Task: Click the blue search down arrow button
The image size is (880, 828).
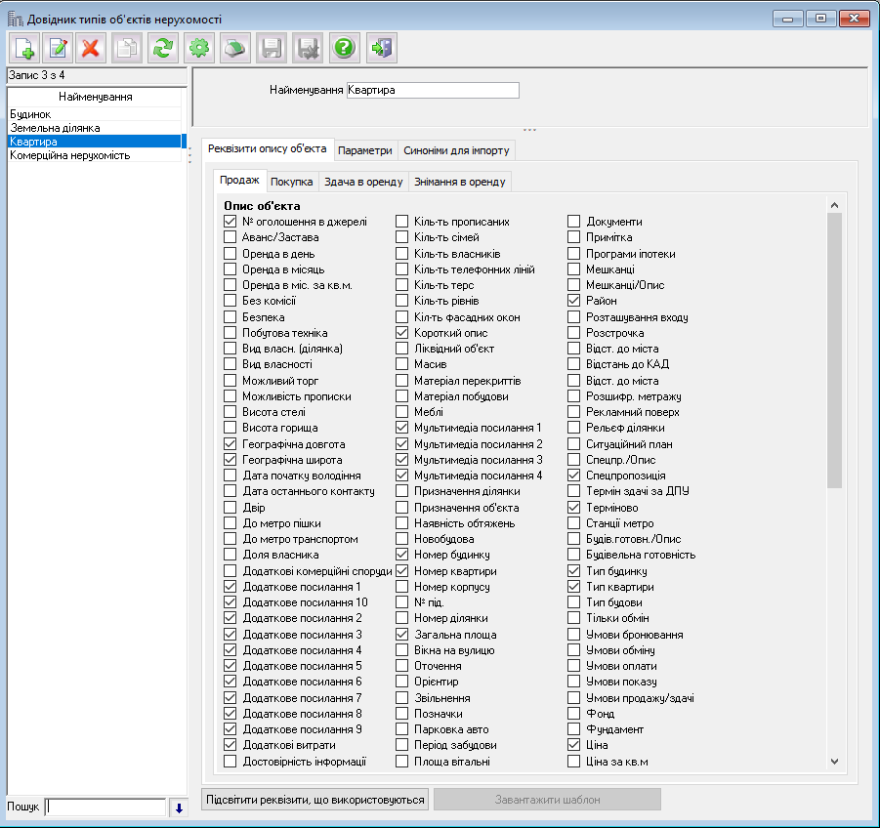Action: click(178, 807)
